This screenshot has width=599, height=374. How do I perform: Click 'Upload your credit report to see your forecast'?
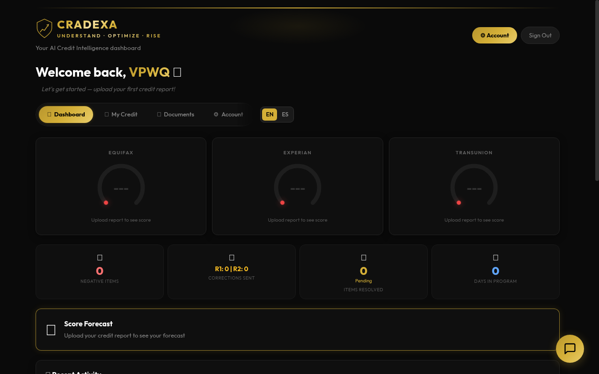(x=124, y=335)
